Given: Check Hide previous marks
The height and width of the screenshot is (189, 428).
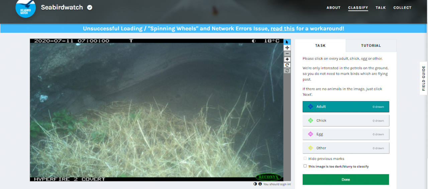Looking at the screenshot, I should coord(305,159).
